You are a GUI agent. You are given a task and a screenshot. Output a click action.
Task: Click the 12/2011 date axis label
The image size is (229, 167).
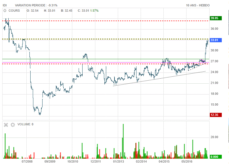[96, 161]
